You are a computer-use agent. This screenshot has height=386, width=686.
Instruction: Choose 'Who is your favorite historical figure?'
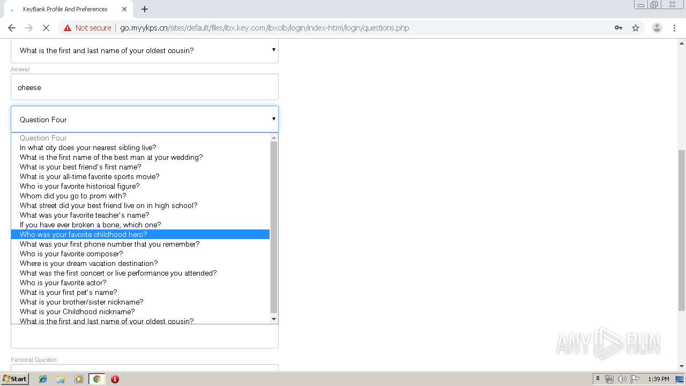(x=140, y=186)
